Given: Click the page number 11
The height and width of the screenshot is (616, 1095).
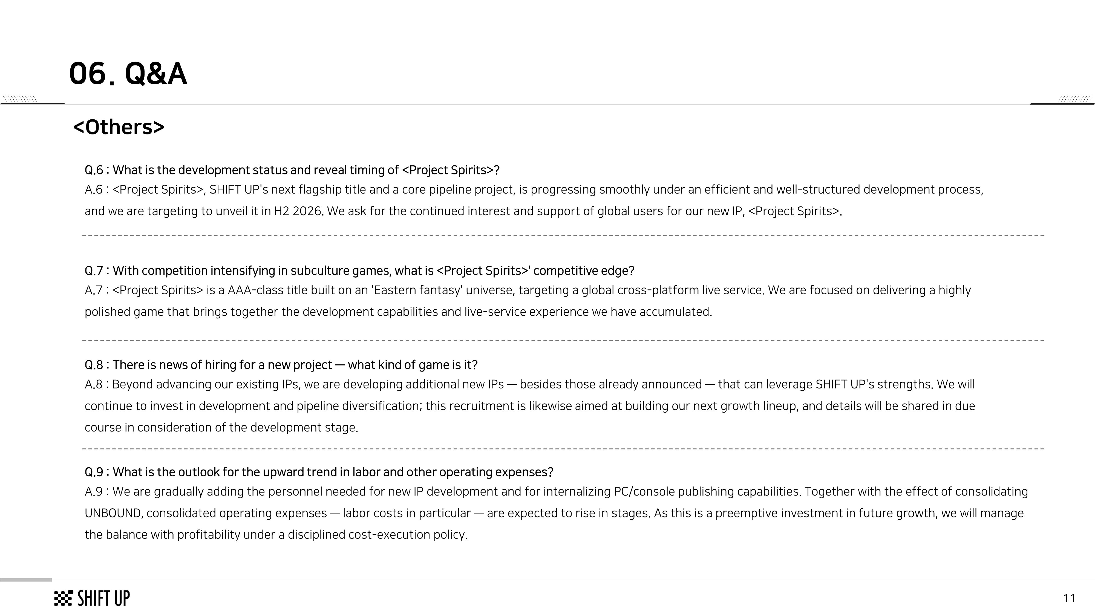Looking at the screenshot, I should pyautogui.click(x=1069, y=598).
